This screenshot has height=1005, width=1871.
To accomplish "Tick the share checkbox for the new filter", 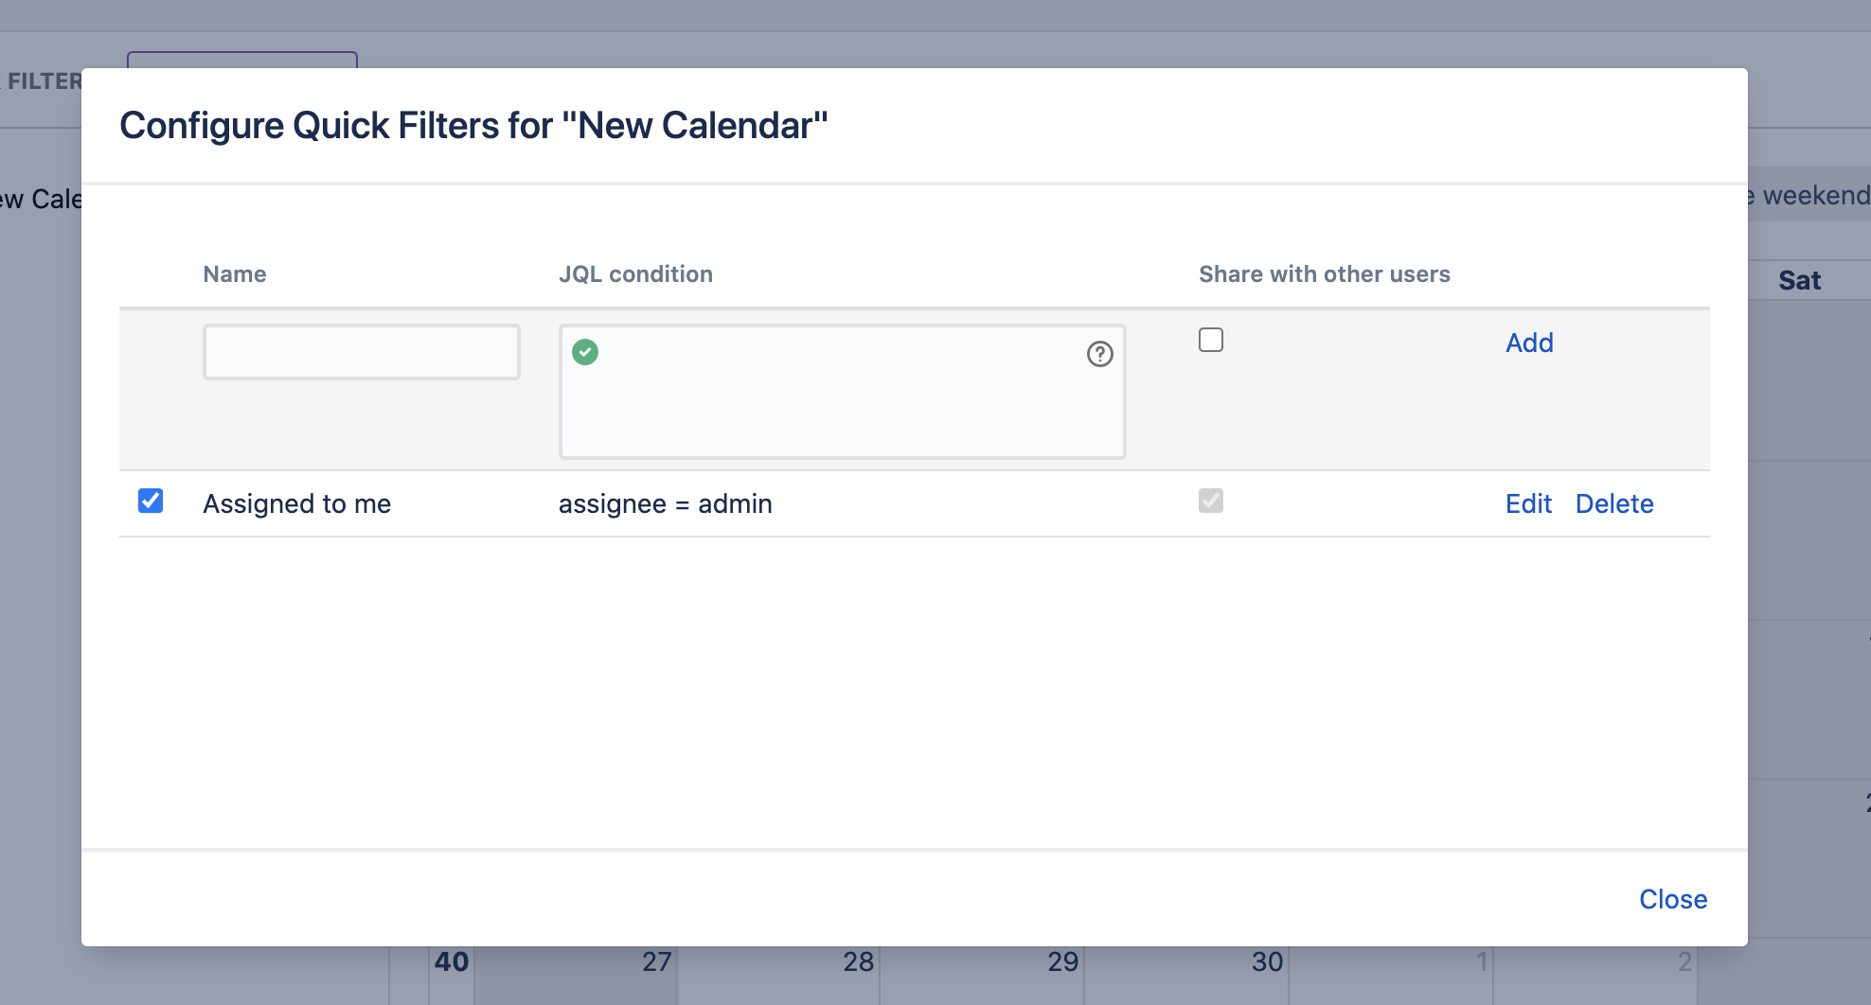I will click(x=1211, y=340).
